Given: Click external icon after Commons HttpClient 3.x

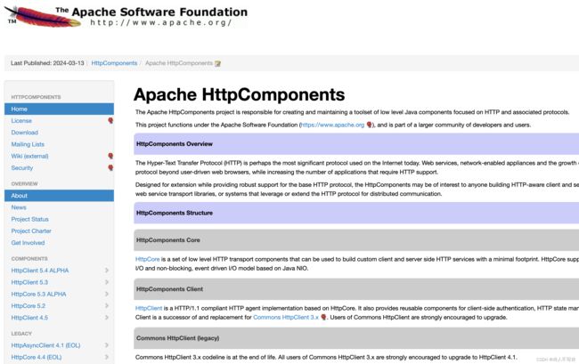Looking at the screenshot, I should 323,317.
